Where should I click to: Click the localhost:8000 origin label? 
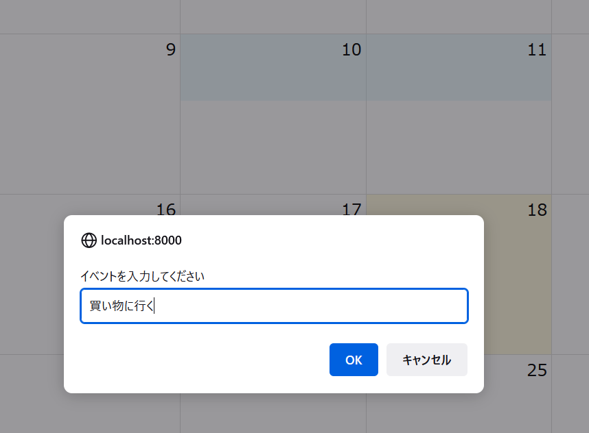[x=141, y=240]
